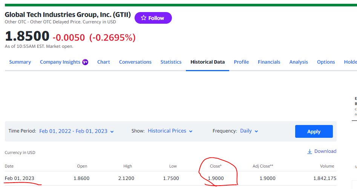
Task: Open the Show Historical Prices dropdown
Action: pos(170,131)
